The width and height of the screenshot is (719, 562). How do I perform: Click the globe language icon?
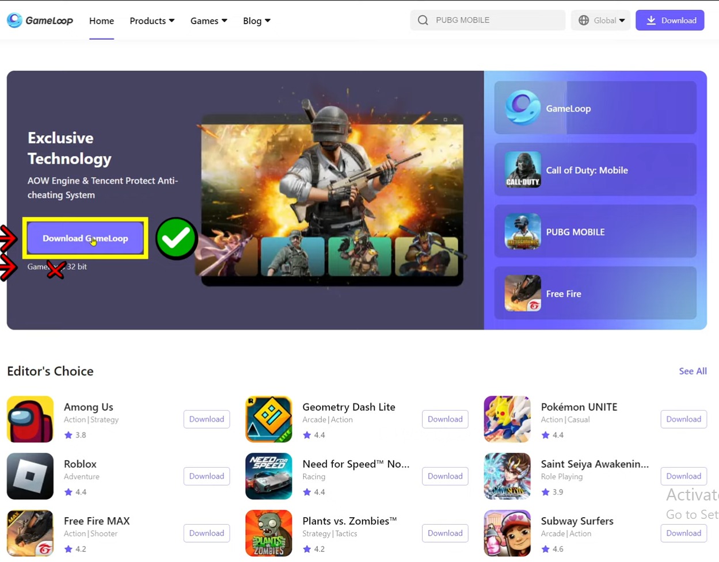(x=584, y=20)
